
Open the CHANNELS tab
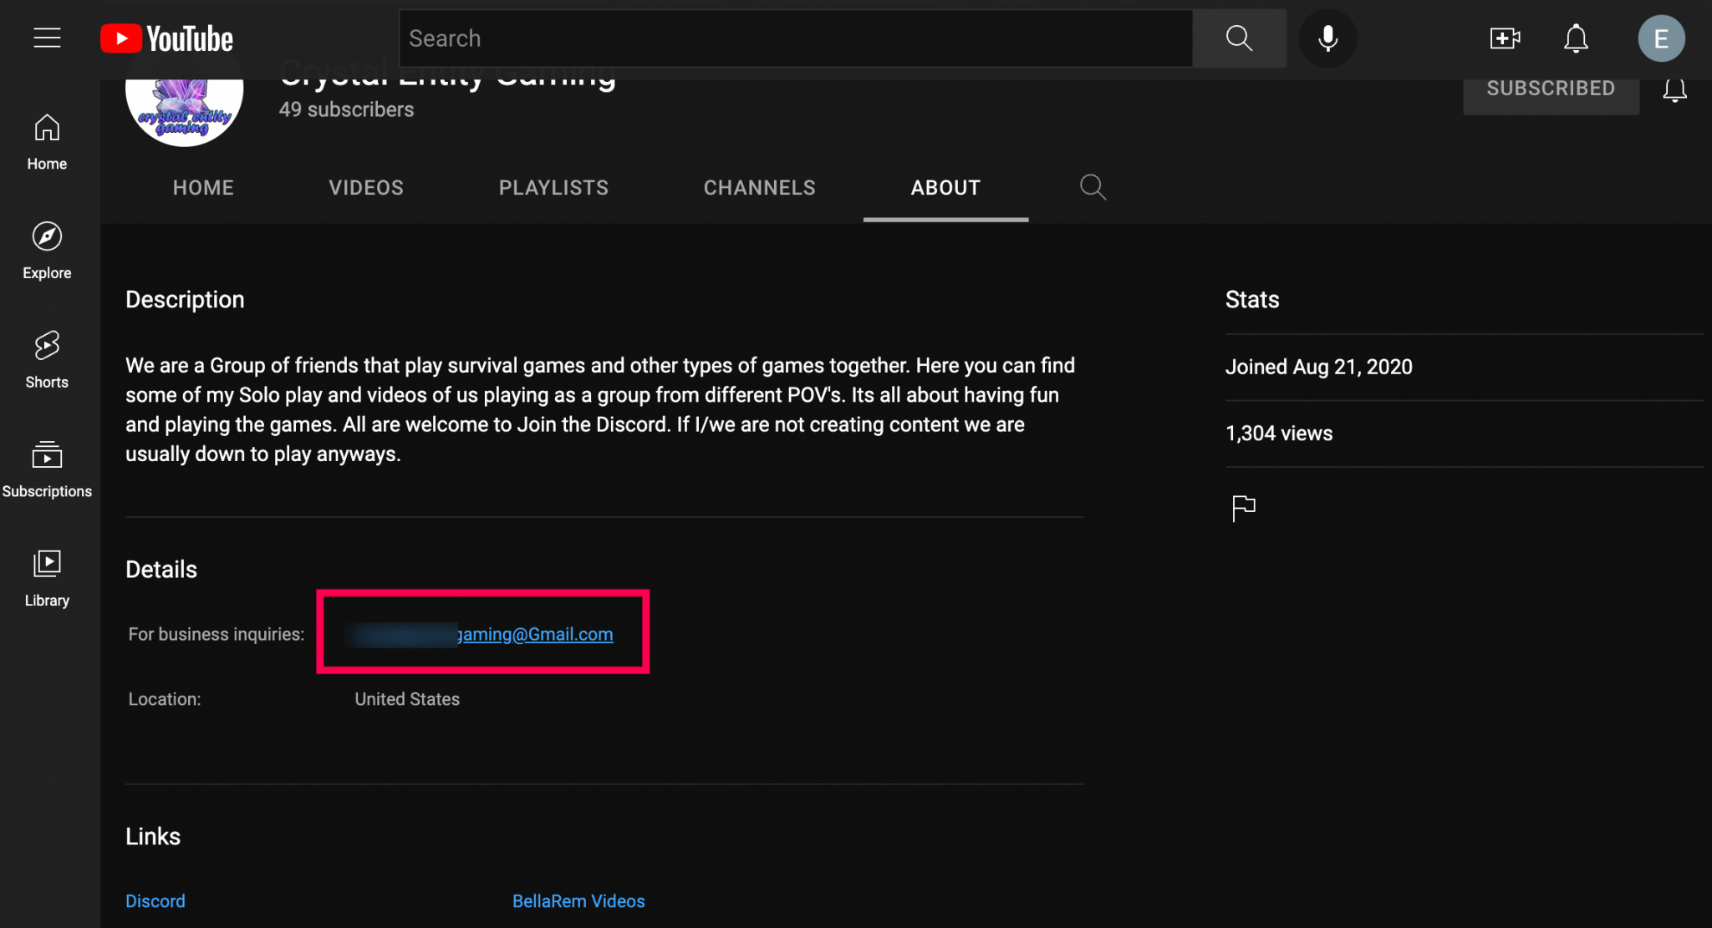click(759, 187)
